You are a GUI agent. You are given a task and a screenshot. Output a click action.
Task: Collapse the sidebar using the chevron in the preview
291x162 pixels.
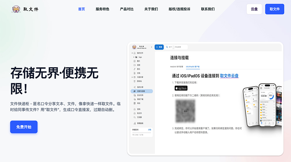click(151, 47)
